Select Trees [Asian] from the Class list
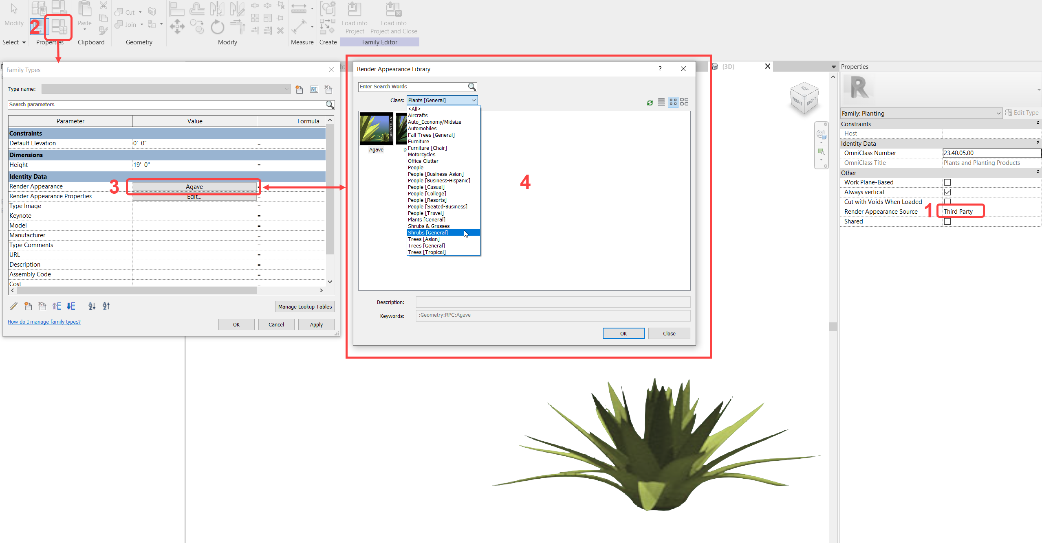The height and width of the screenshot is (543, 1042). pyautogui.click(x=423, y=239)
